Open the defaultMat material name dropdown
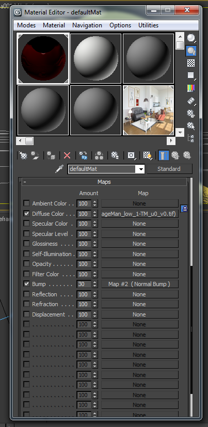The height and width of the screenshot is (427, 208). click(141, 169)
